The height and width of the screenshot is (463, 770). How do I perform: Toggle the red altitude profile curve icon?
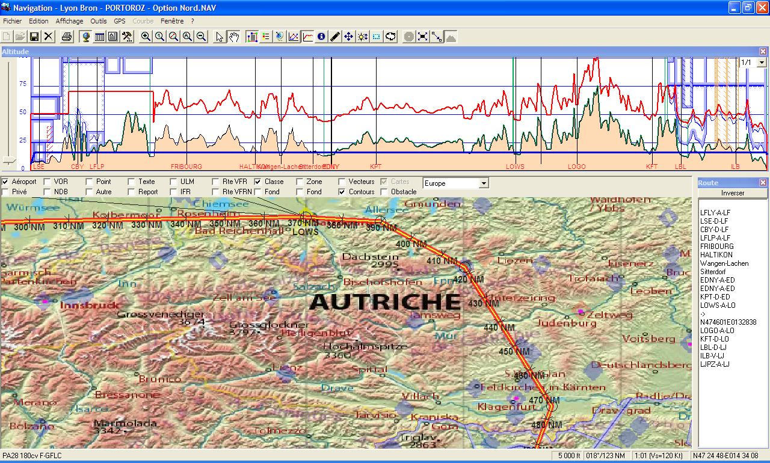point(307,37)
